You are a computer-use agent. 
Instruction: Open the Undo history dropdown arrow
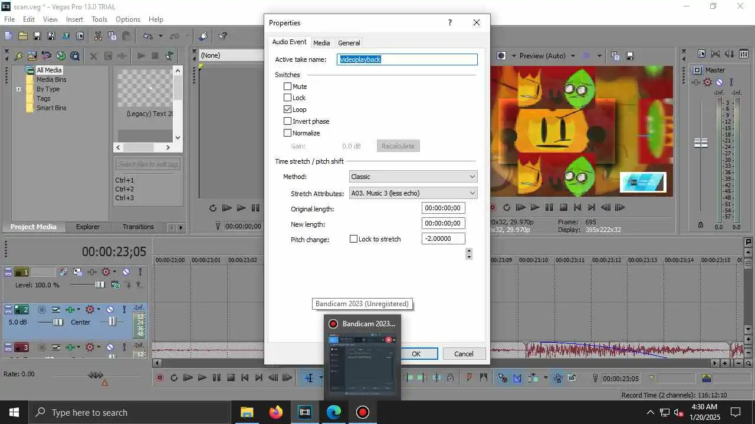pyautogui.click(x=160, y=36)
